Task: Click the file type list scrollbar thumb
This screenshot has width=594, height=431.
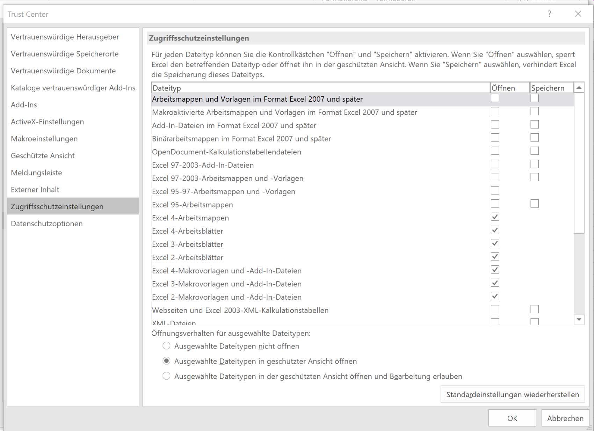Action: click(579, 163)
